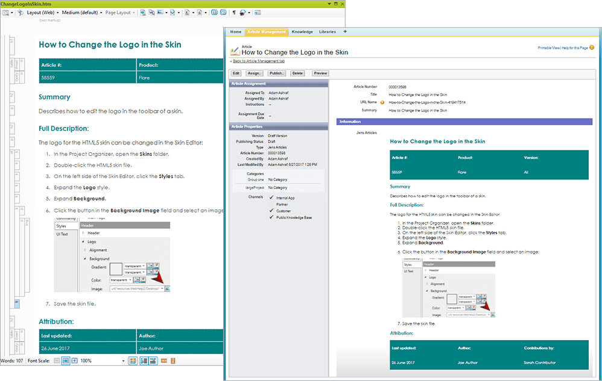Click the Skin Editor screenshot in article preview
Viewport: 602px width, 381px height.
point(449,287)
